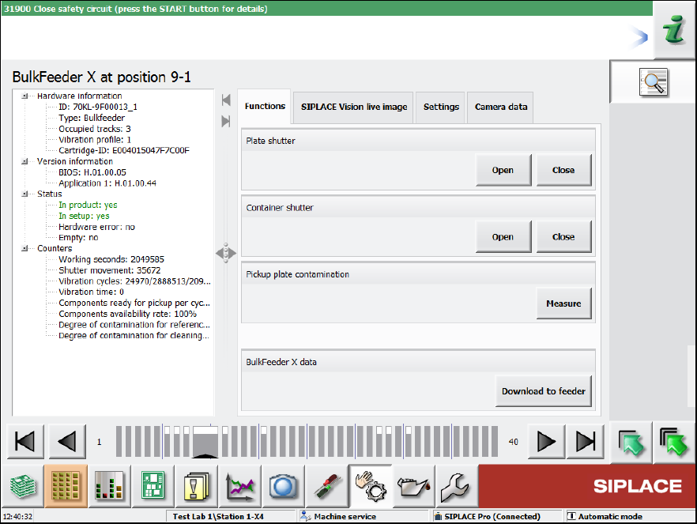The image size is (697, 524).
Task: Open the wrench settings icon
Action: 457,486
